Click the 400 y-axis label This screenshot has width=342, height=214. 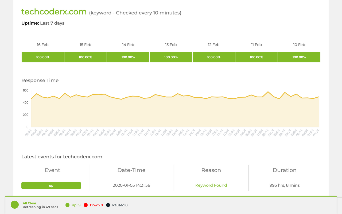coord(26,102)
